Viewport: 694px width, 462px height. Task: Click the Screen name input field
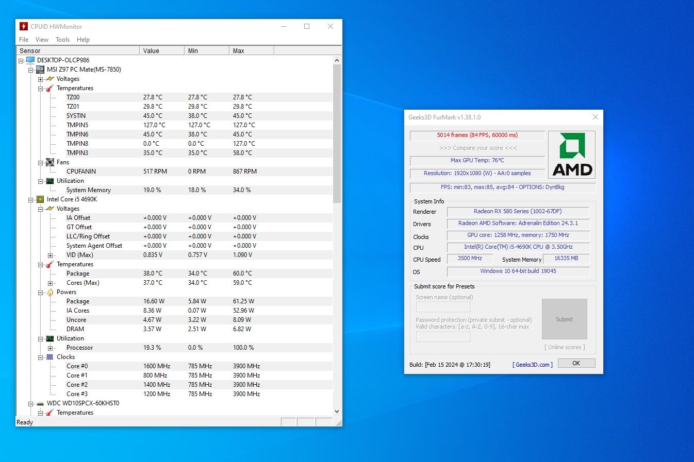click(x=443, y=307)
